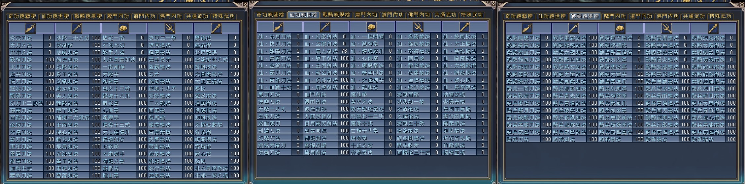745x184 pixels.
Task: Select the staff icon in 戰騎絕學榜 panel
Action: [x=713, y=28]
